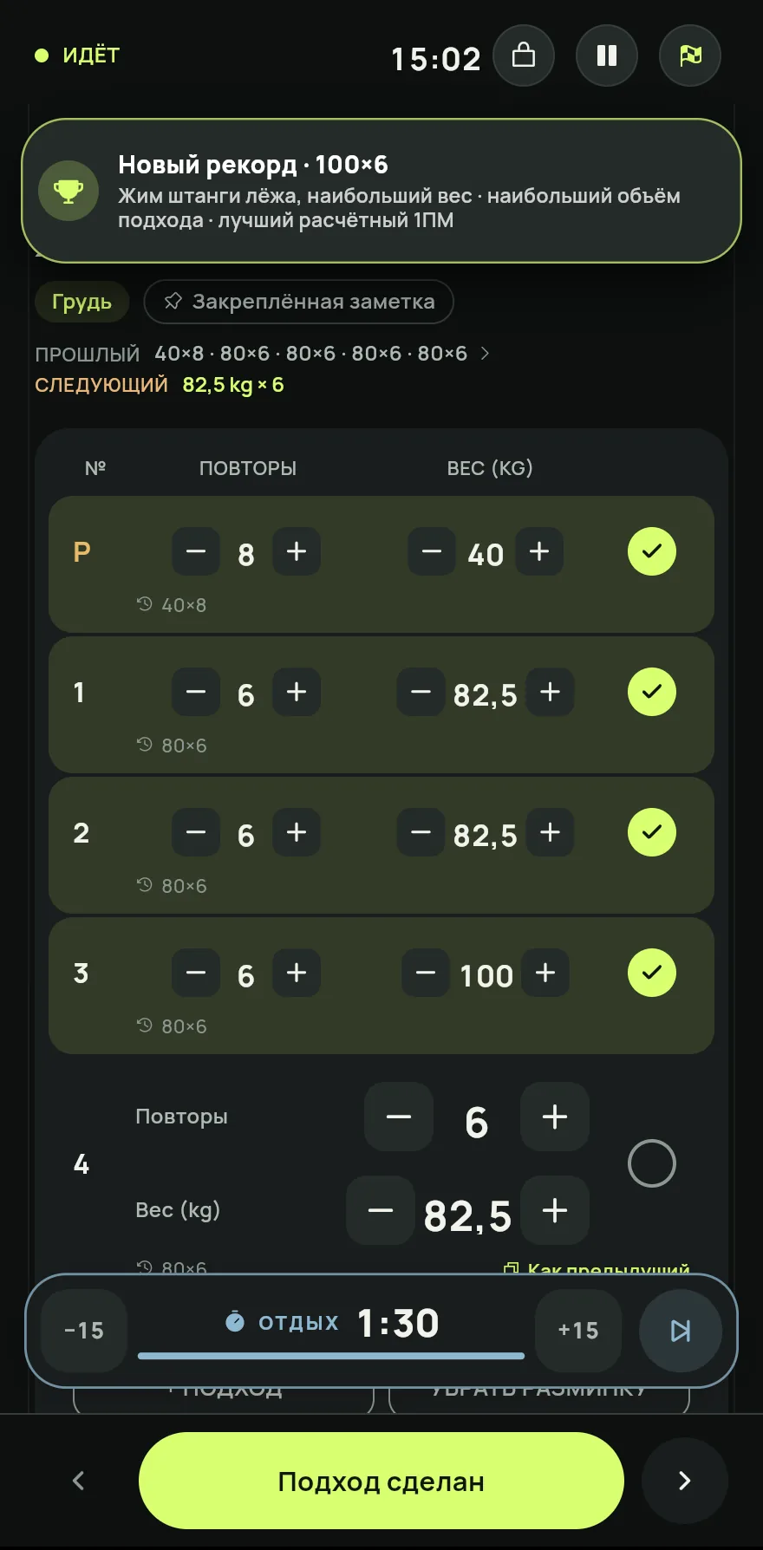Increase weight for set 4
The image size is (763, 1550).
pyautogui.click(x=555, y=1210)
